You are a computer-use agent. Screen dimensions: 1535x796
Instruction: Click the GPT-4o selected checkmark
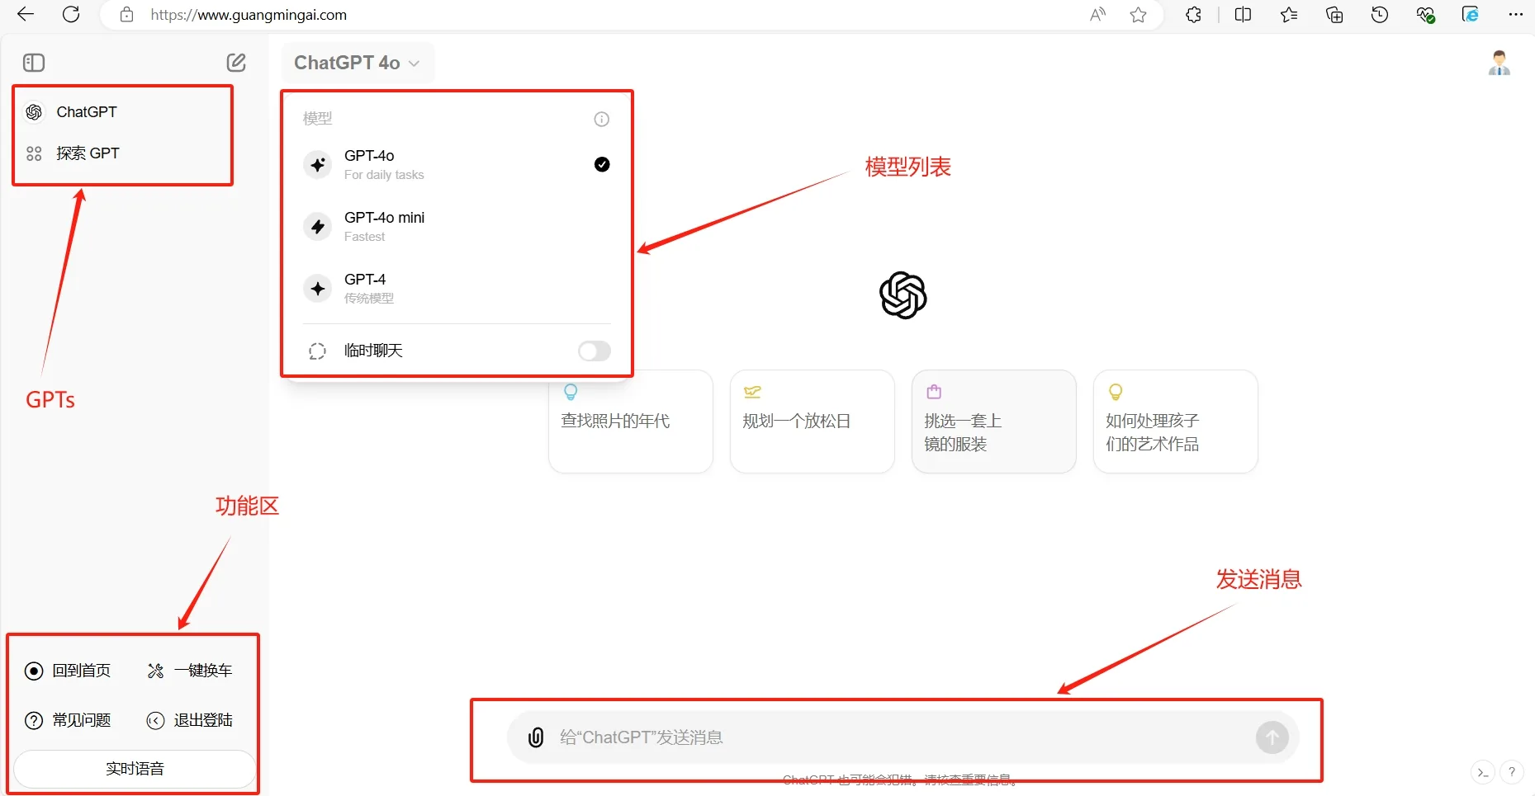coord(602,164)
